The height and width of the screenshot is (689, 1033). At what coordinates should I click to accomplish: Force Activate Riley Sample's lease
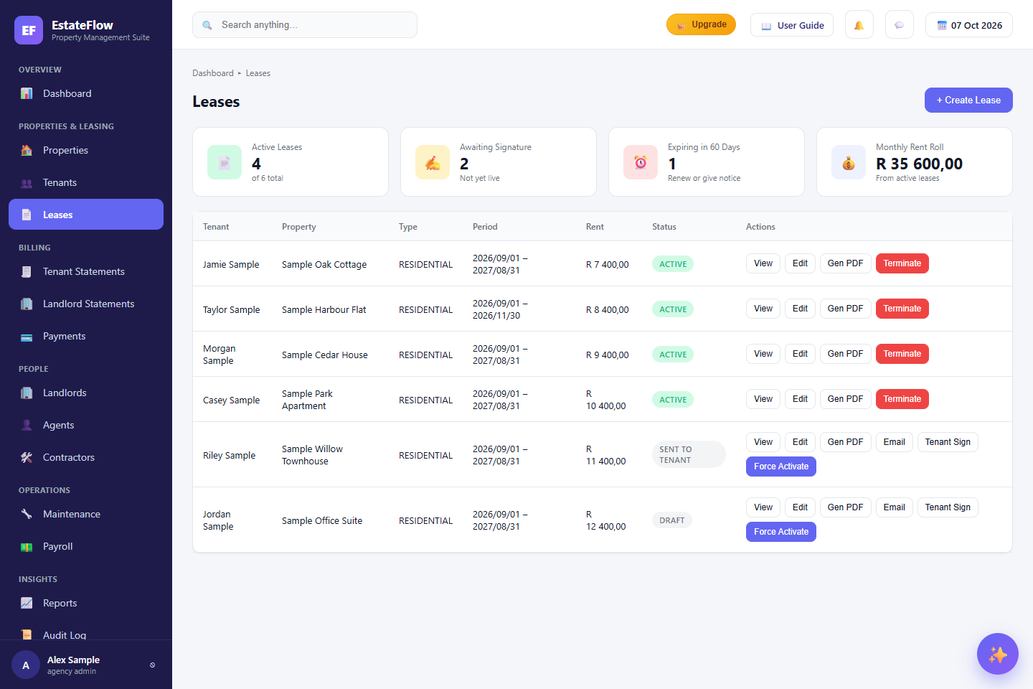[781, 467]
